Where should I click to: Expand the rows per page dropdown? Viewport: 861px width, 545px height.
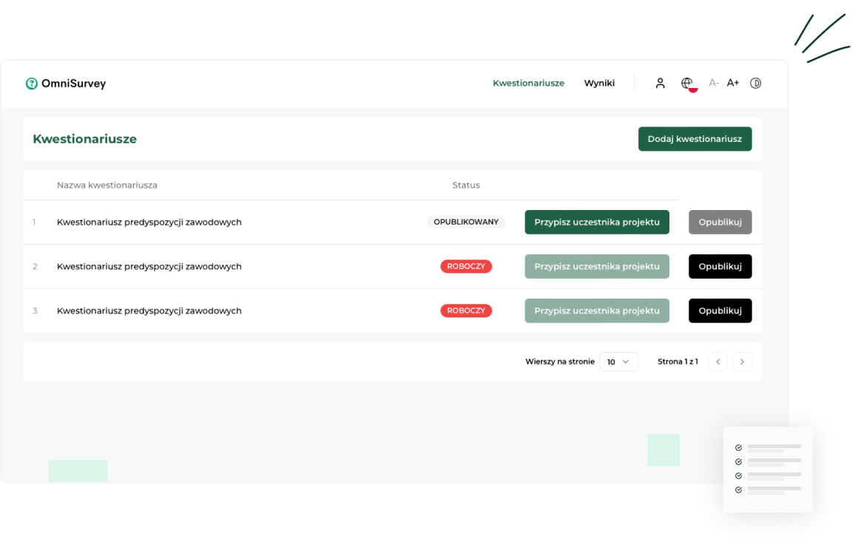tap(618, 362)
